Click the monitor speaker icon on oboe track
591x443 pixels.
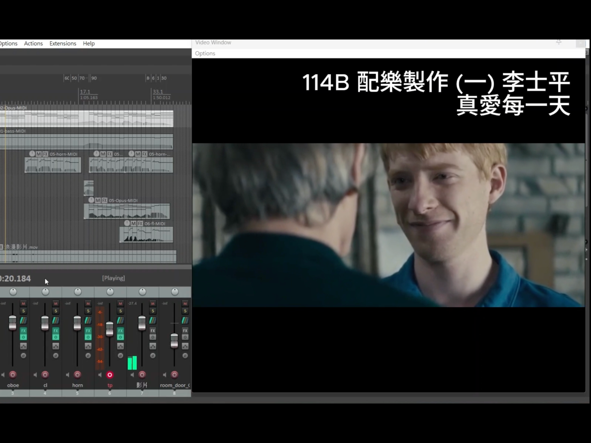(x=3, y=375)
